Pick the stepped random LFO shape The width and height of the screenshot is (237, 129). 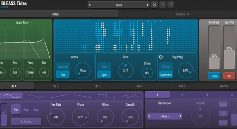click(130, 96)
